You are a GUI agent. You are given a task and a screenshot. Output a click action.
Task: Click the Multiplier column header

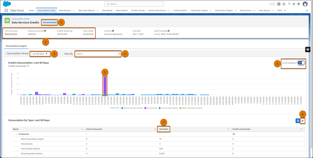(164, 129)
